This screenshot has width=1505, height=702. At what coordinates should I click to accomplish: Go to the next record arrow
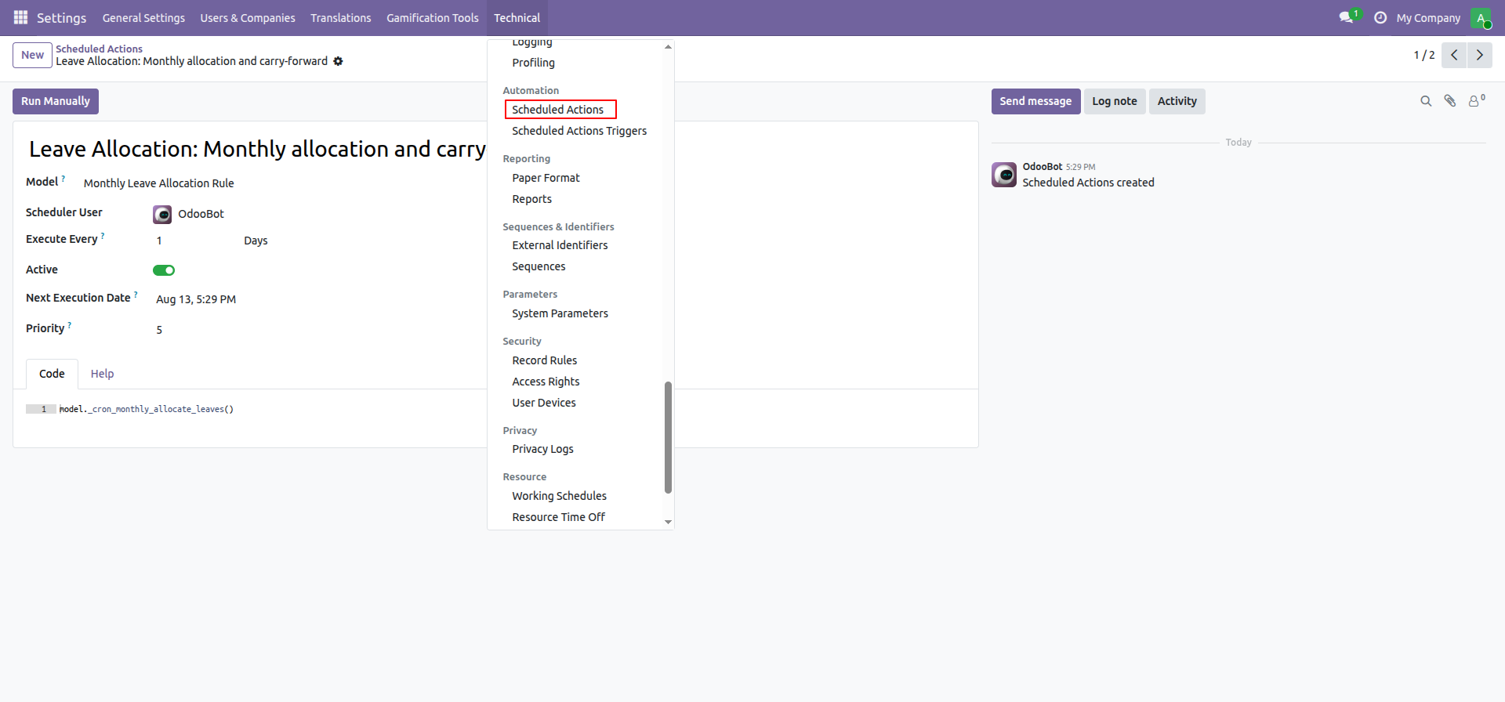pyautogui.click(x=1480, y=55)
